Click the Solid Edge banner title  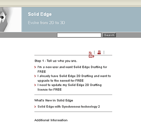coord(40,14)
